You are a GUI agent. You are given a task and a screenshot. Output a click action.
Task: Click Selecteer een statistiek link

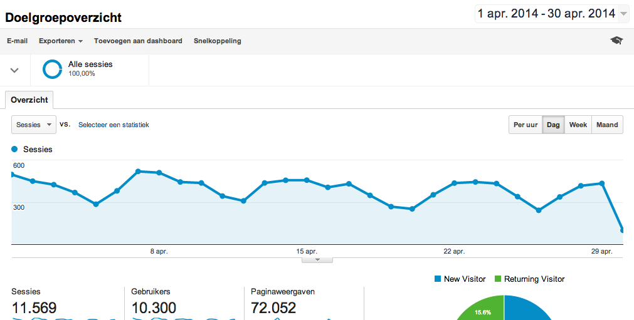pyautogui.click(x=114, y=125)
